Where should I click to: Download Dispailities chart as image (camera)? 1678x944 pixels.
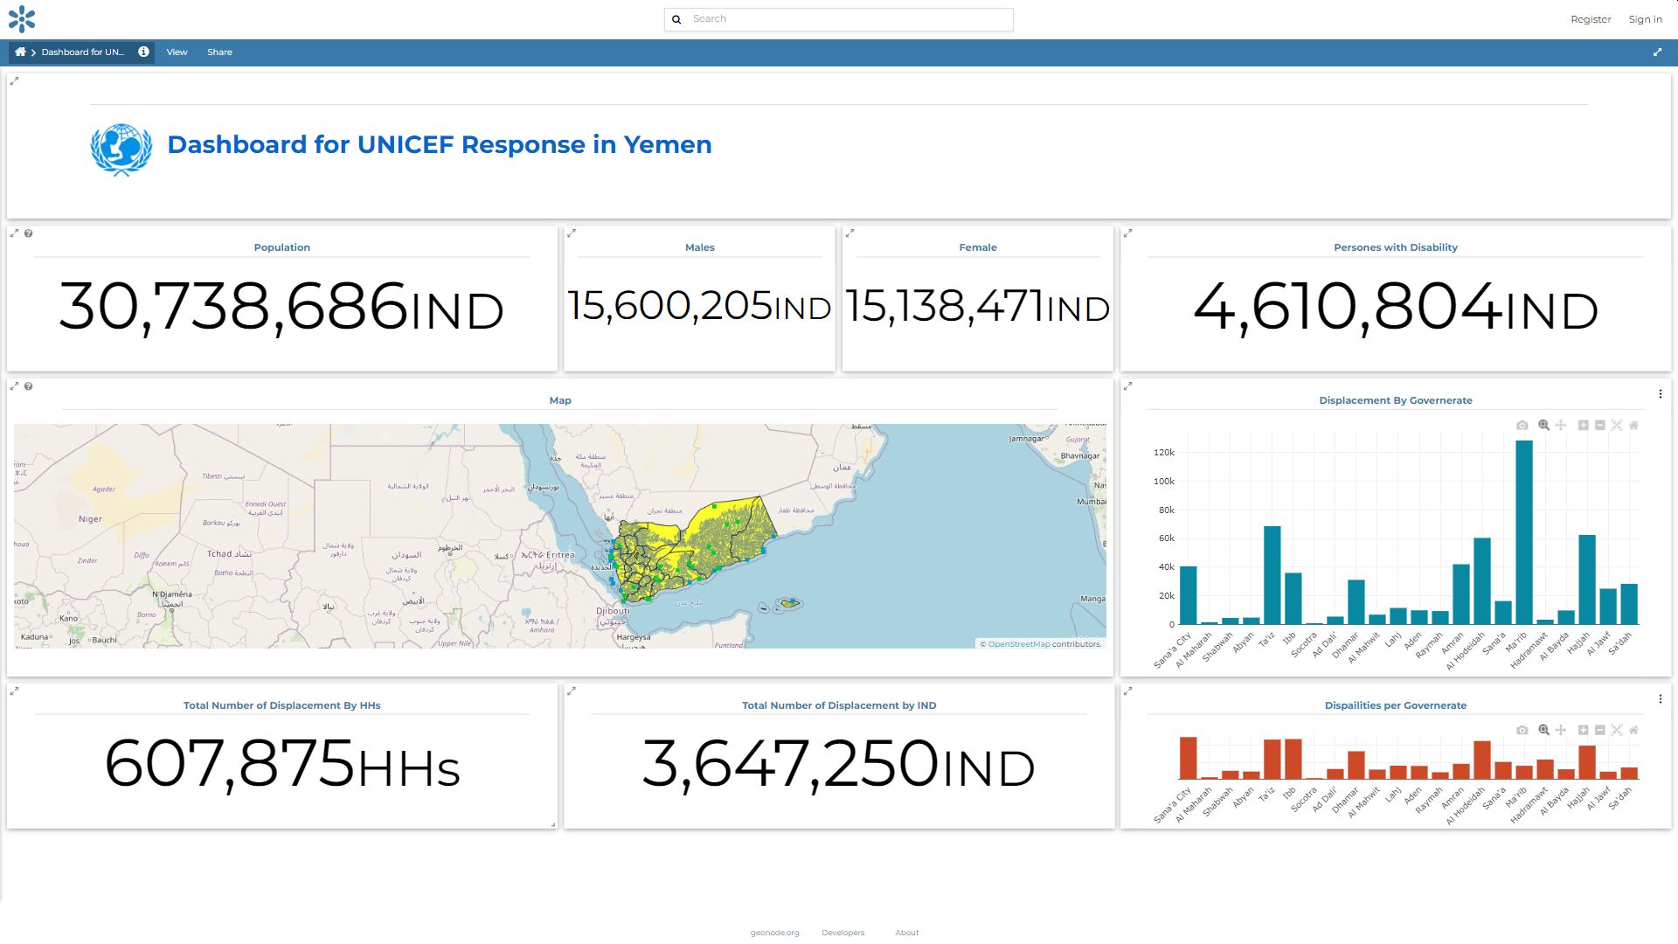pos(1522,731)
